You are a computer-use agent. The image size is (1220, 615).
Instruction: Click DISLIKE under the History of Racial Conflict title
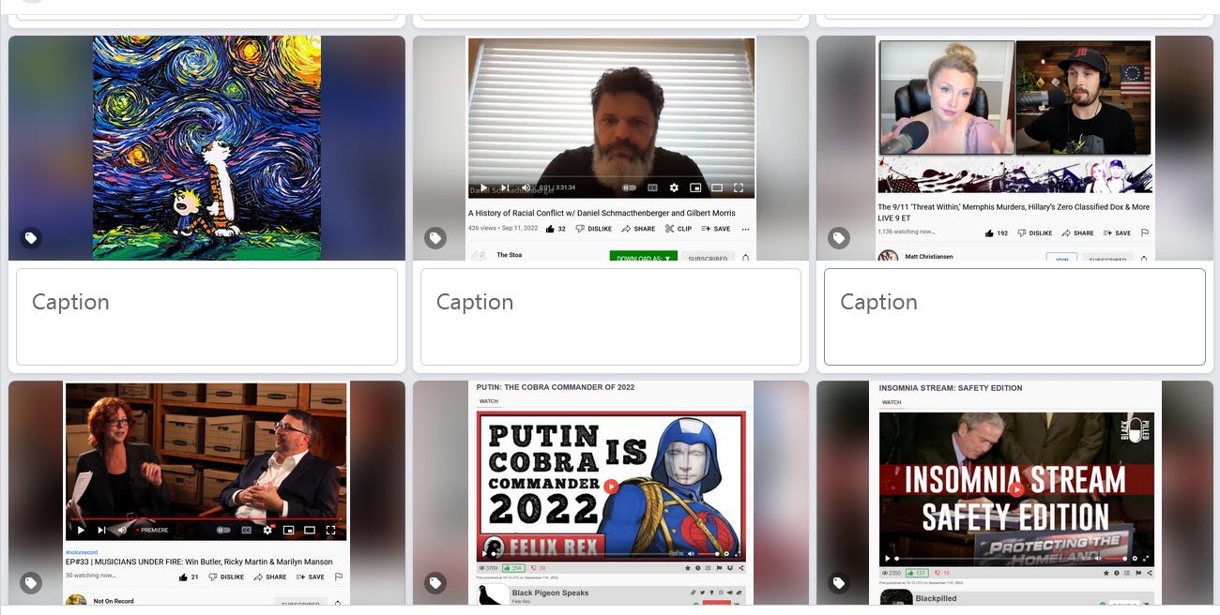(x=593, y=229)
